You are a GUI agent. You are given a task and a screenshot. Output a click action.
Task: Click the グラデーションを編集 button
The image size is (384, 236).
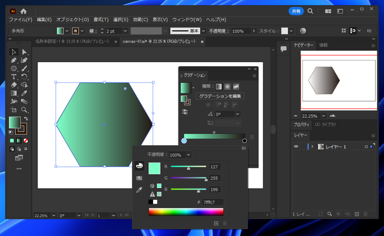pos(220,96)
